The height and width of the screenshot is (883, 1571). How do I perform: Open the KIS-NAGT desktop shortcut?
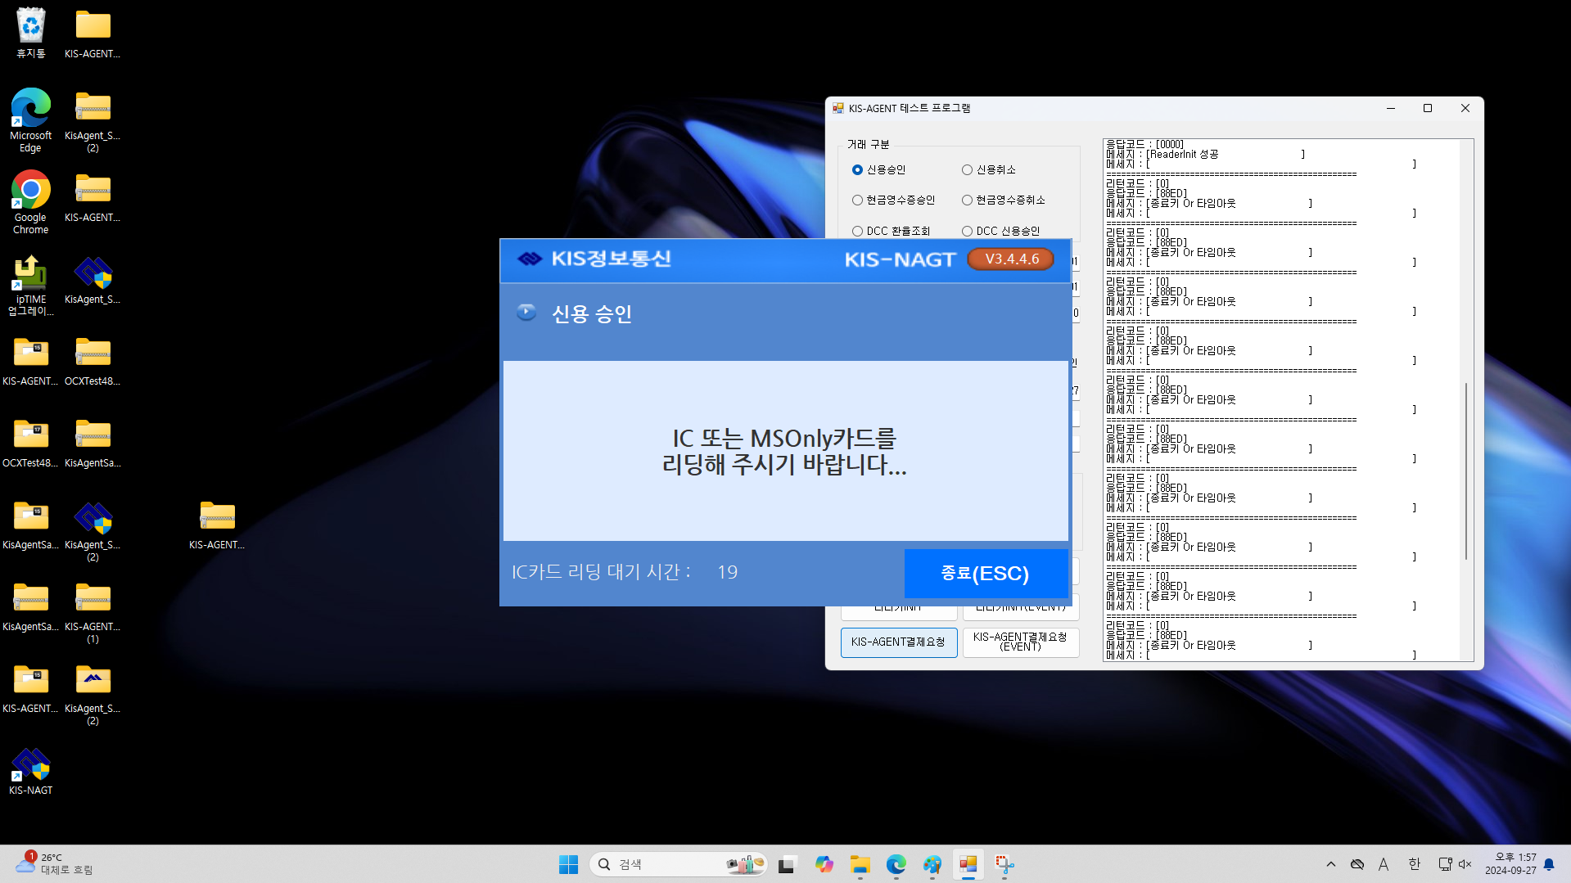point(31,771)
